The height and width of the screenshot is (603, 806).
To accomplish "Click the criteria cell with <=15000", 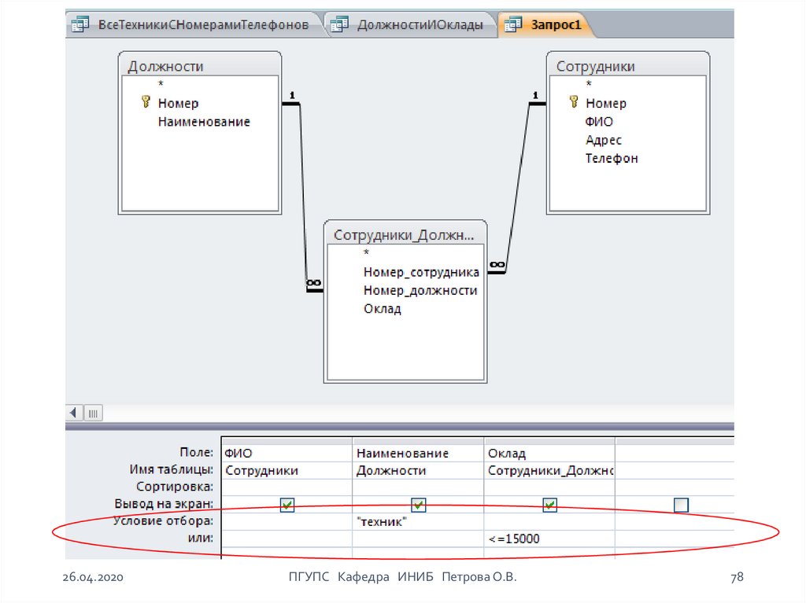I will [549, 539].
